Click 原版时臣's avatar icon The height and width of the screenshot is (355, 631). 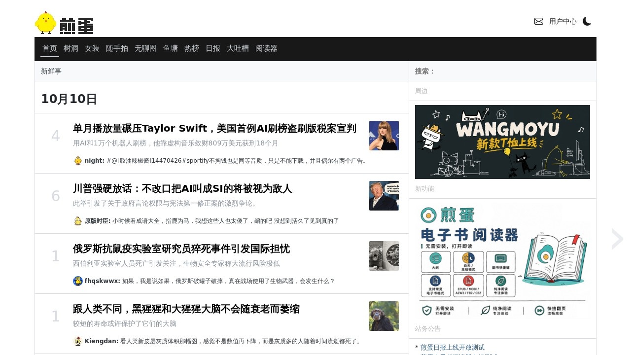tap(78, 221)
